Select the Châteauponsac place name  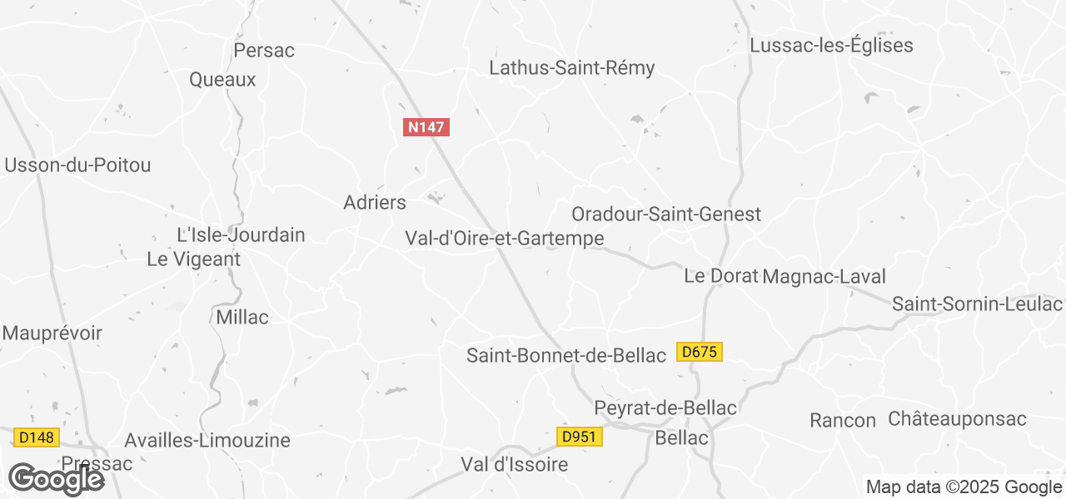click(958, 419)
